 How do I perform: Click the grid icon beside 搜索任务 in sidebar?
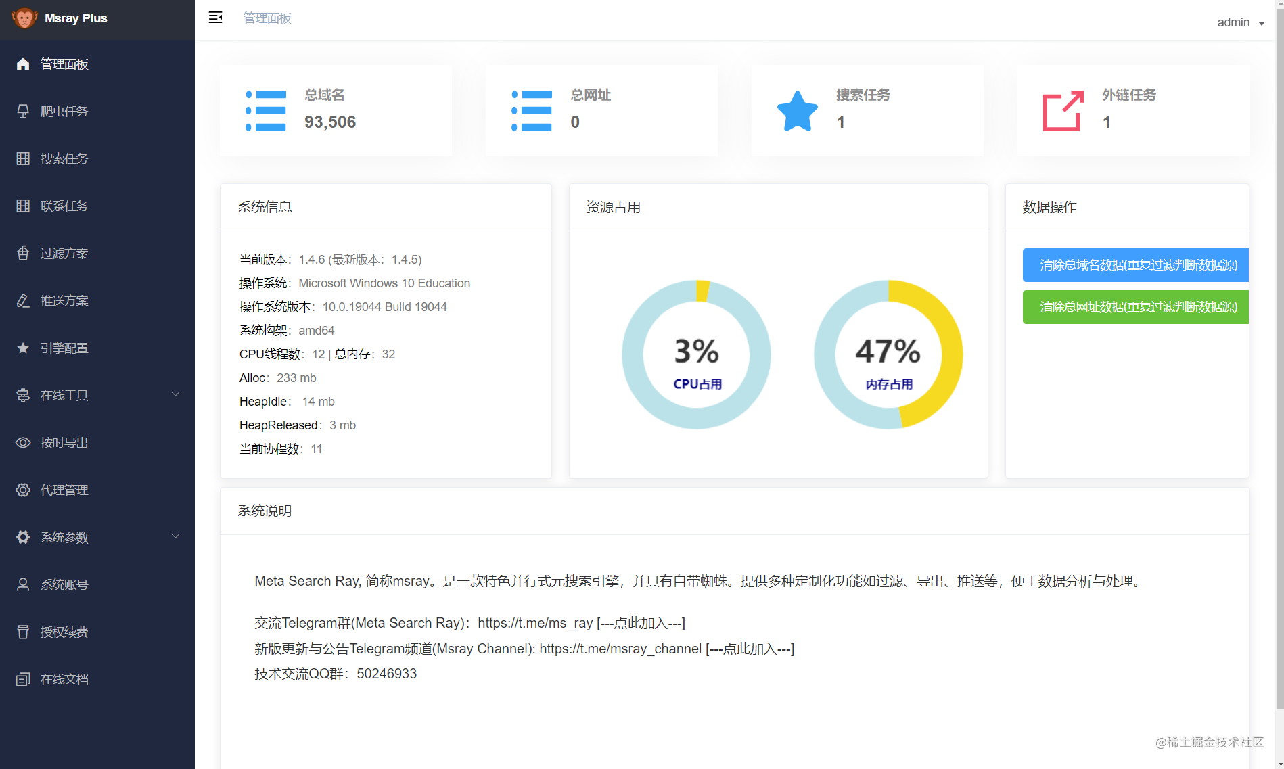pos(23,158)
